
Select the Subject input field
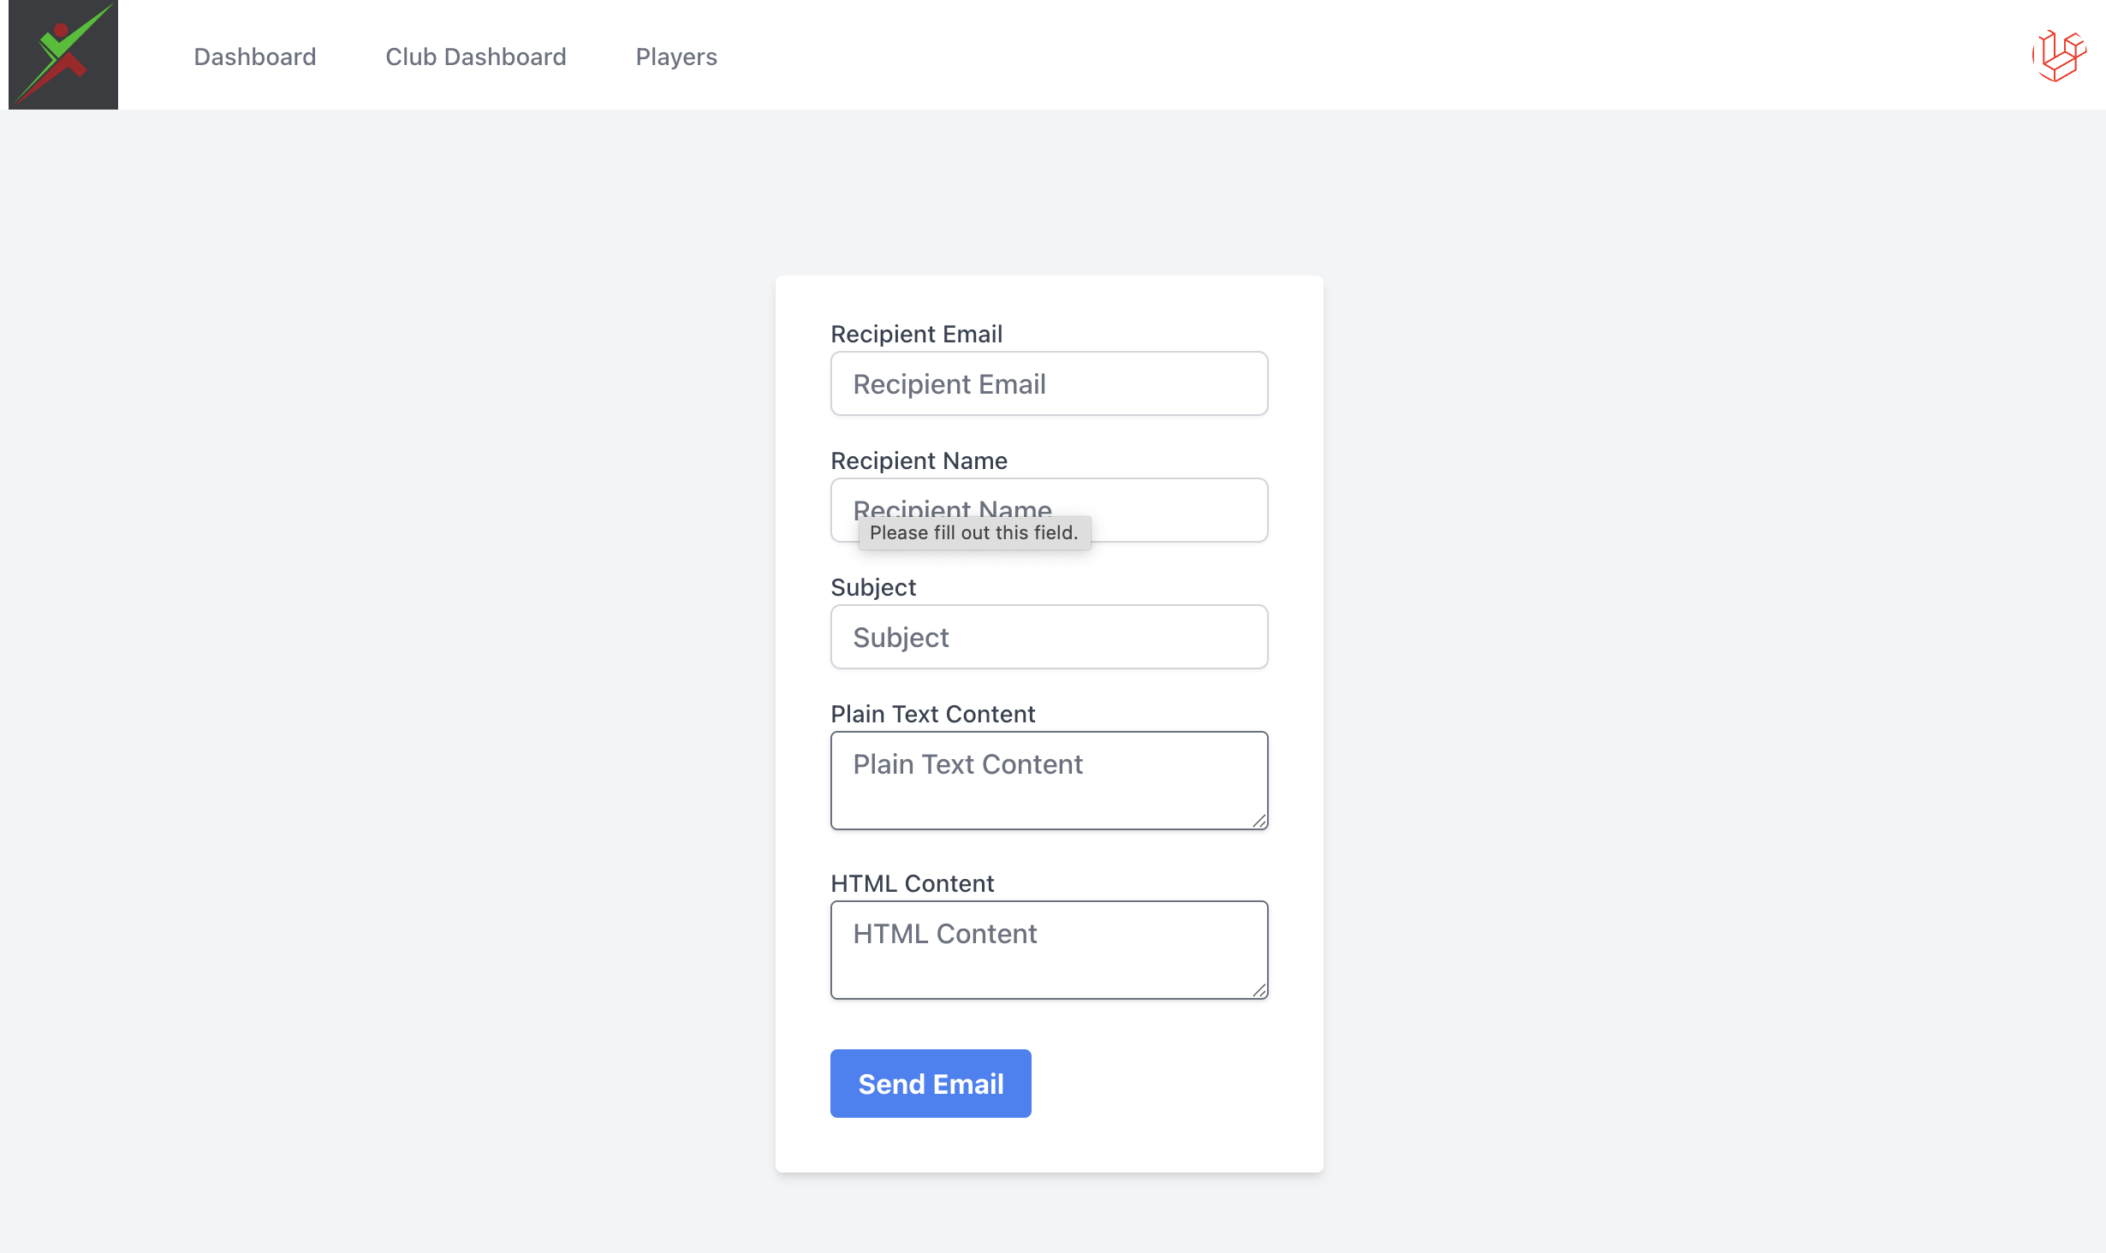1049,638
